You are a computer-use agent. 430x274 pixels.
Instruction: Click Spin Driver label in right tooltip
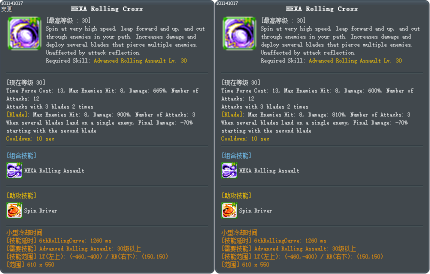[x=255, y=210]
